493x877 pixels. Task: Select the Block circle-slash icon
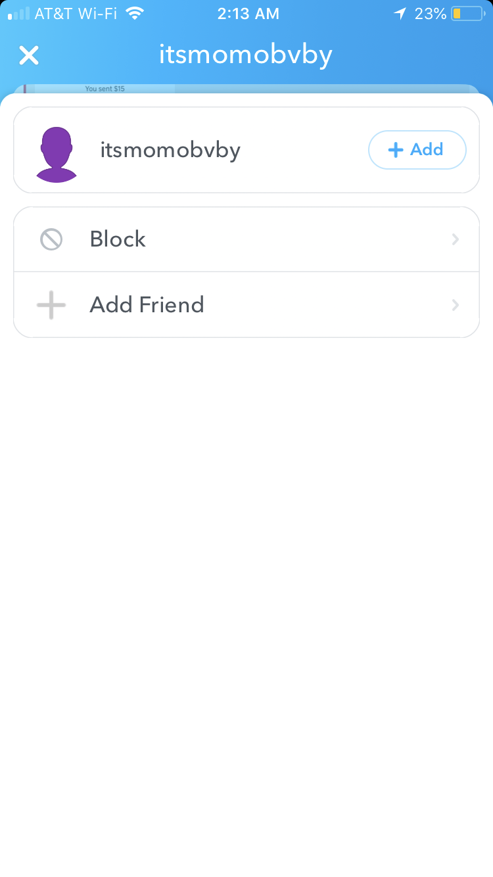pos(51,239)
